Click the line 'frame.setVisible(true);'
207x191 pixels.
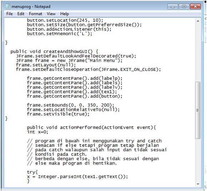coord(58,114)
